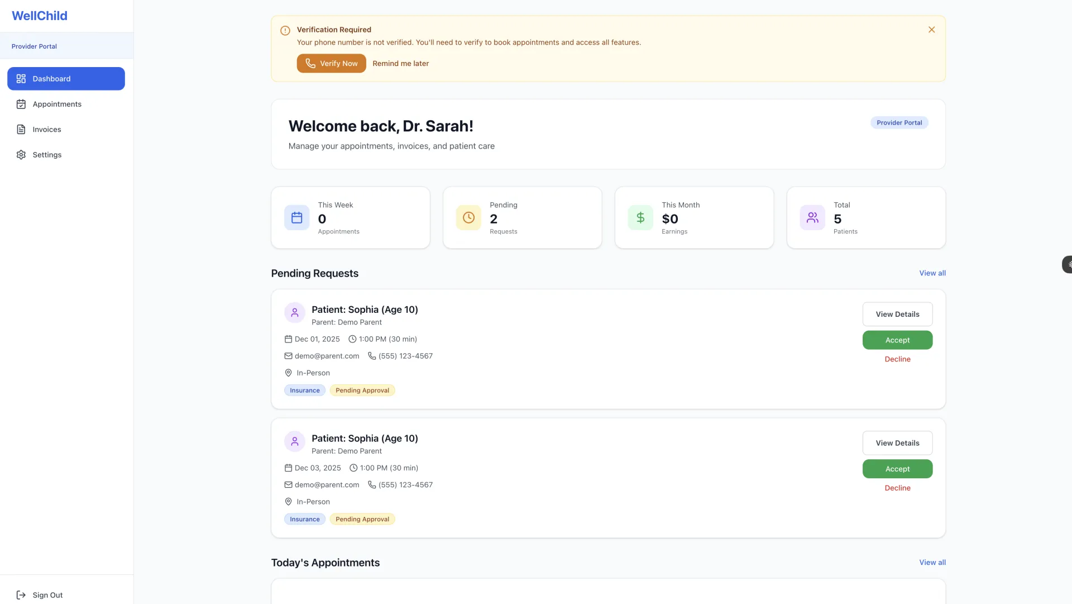Viewport: 1072px width, 604px height.
Task: Open the Appointments section from sidebar
Action: tap(57, 104)
